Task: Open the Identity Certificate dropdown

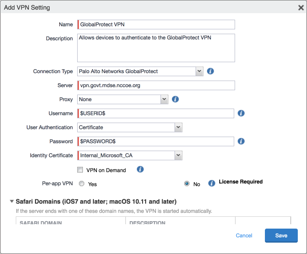Action: pos(130,155)
